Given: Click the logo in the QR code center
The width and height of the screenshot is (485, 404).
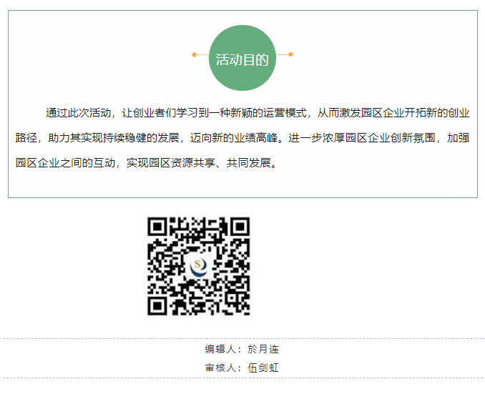Looking at the screenshot, I should tap(199, 267).
